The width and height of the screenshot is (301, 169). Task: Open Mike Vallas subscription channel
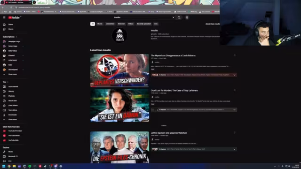tap(13, 51)
